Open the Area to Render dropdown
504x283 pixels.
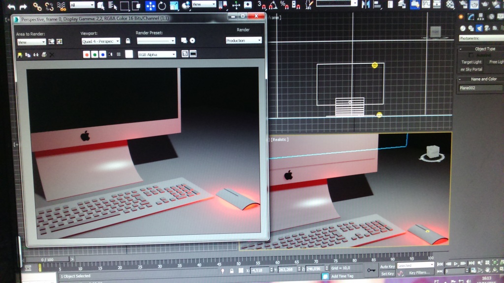[31, 42]
